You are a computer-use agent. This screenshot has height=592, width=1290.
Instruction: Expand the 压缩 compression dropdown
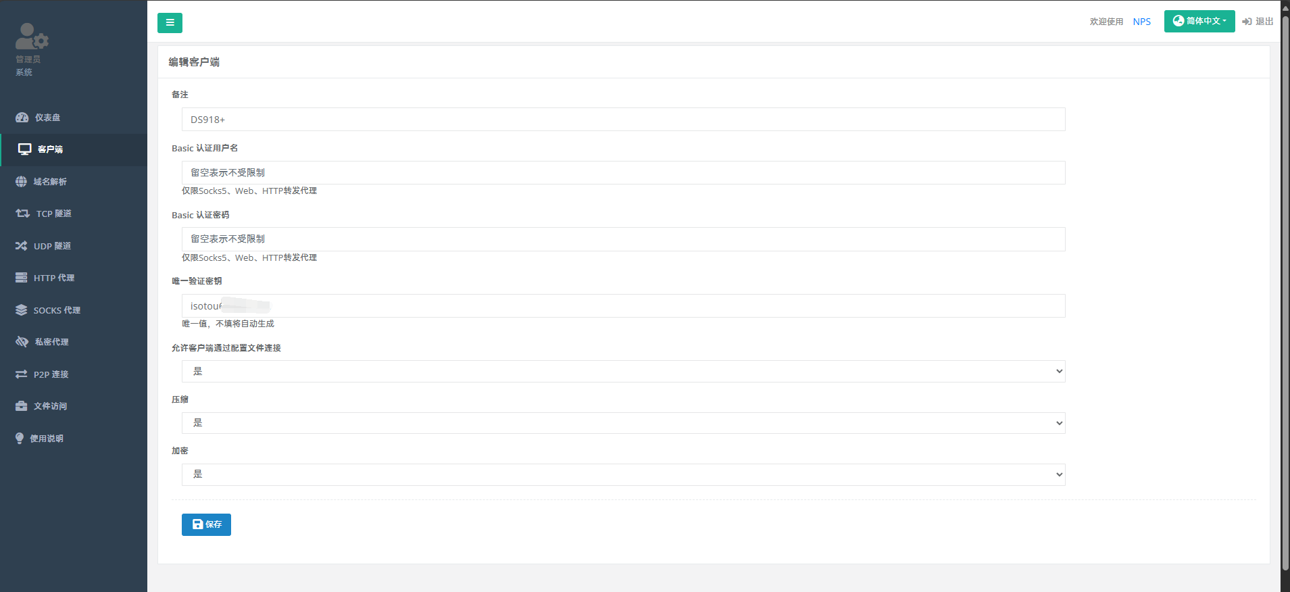tap(623, 423)
